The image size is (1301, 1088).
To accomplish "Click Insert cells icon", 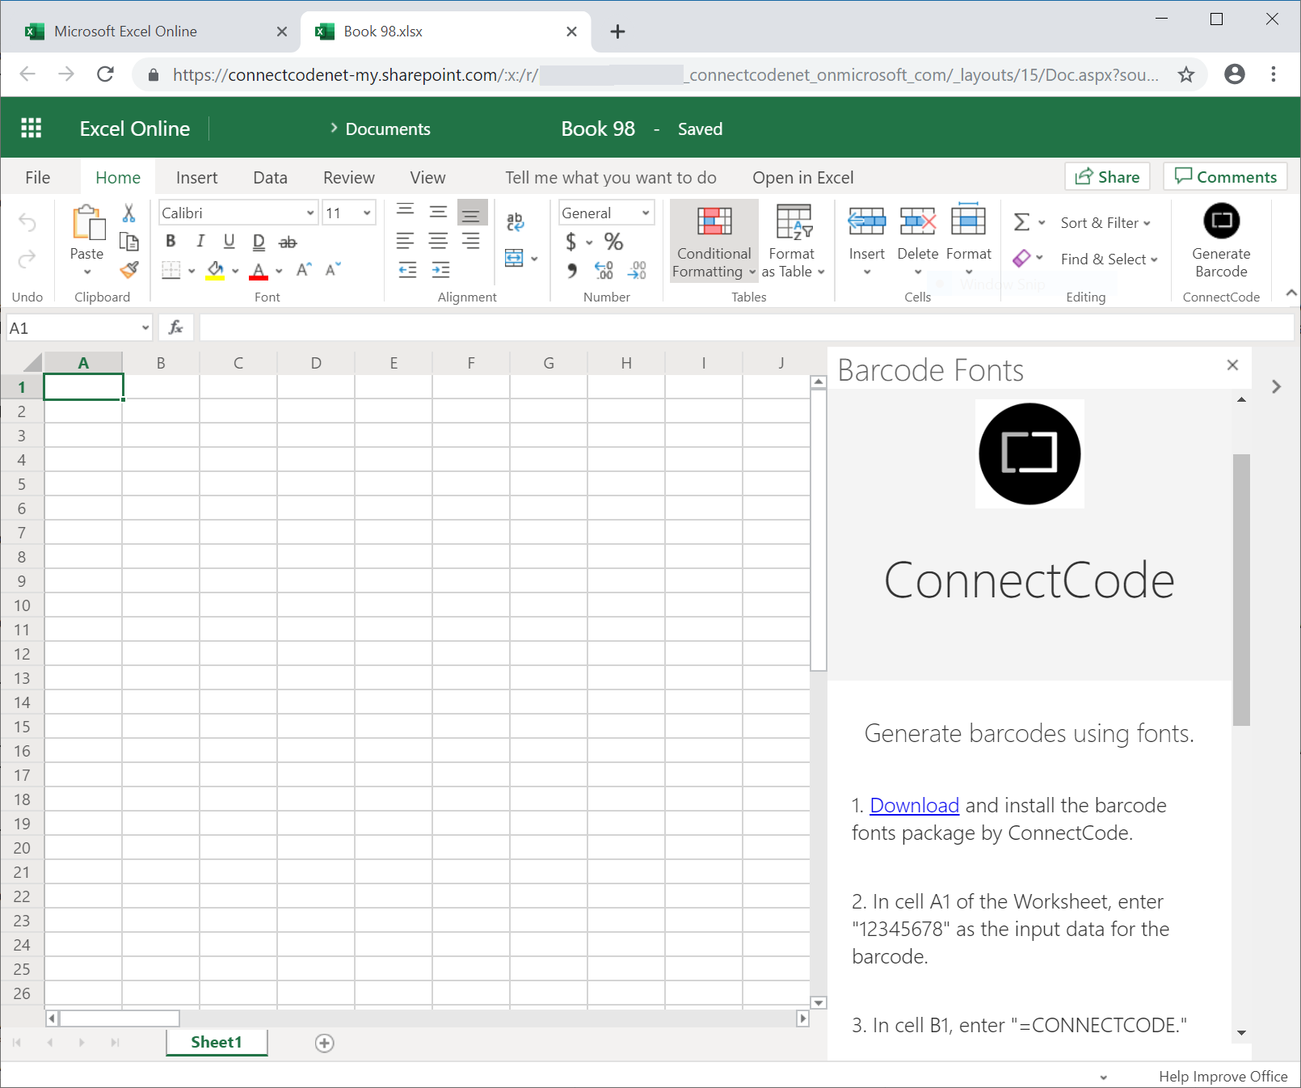I will (867, 221).
